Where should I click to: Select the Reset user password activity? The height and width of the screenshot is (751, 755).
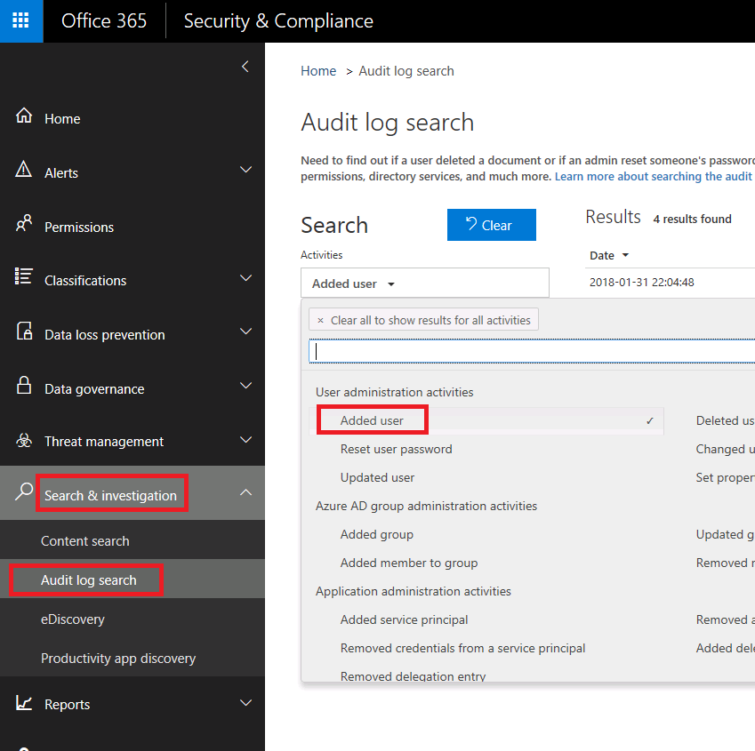pos(396,449)
